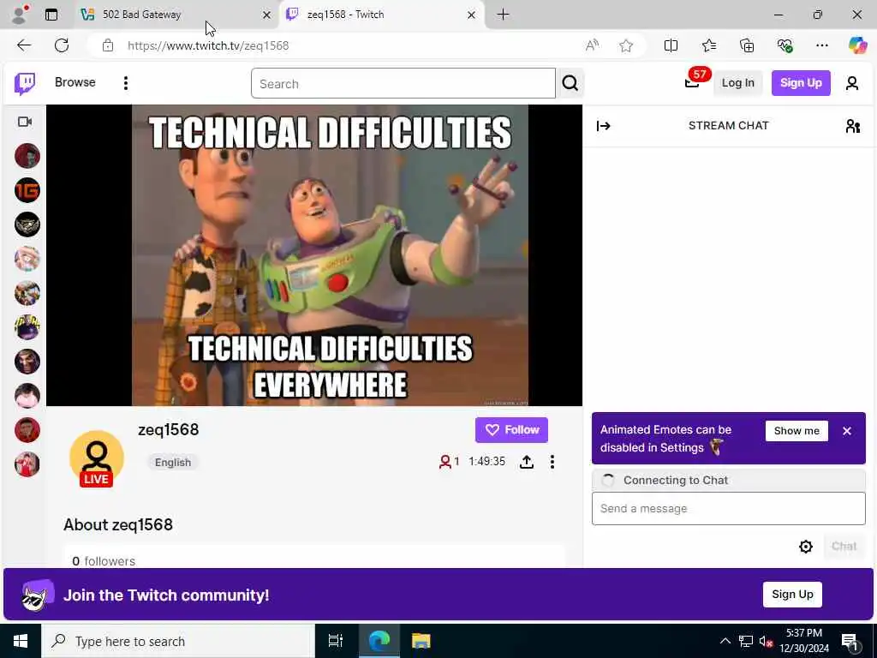Show hidden system tray icons
Viewport: 877px width, 658px height.
click(x=725, y=641)
